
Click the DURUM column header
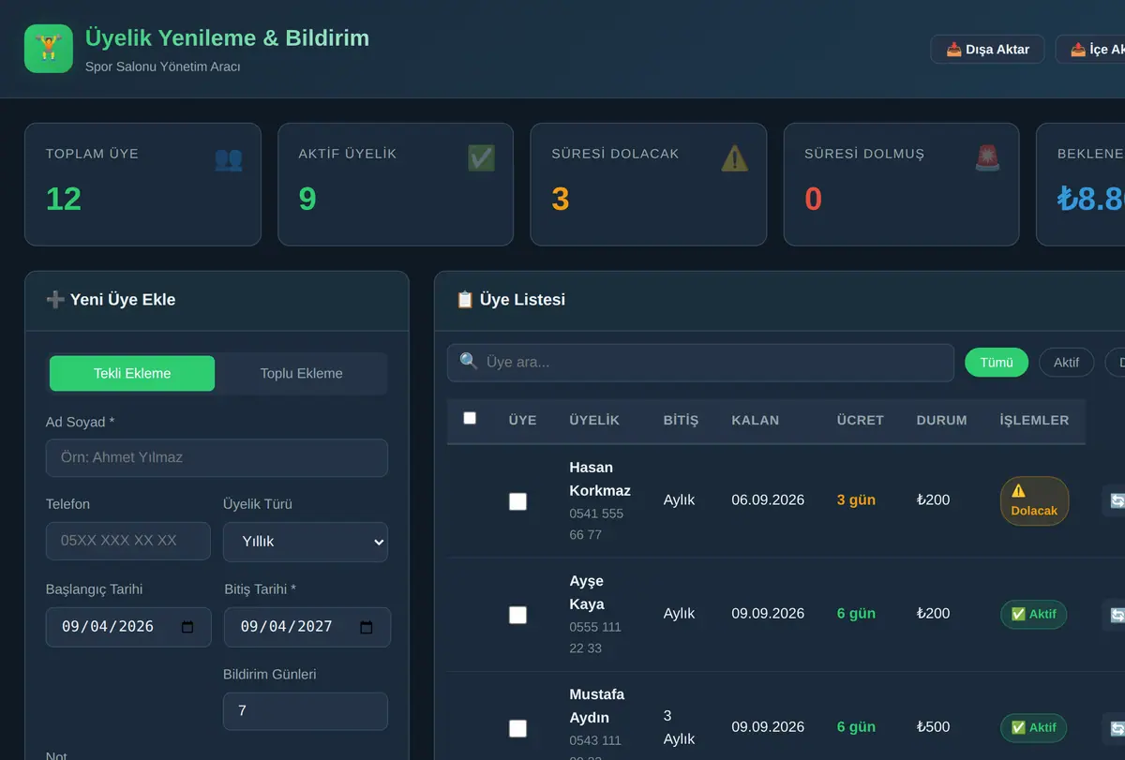click(x=942, y=420)
